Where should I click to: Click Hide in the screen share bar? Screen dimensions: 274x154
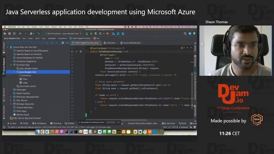(118, 122)
